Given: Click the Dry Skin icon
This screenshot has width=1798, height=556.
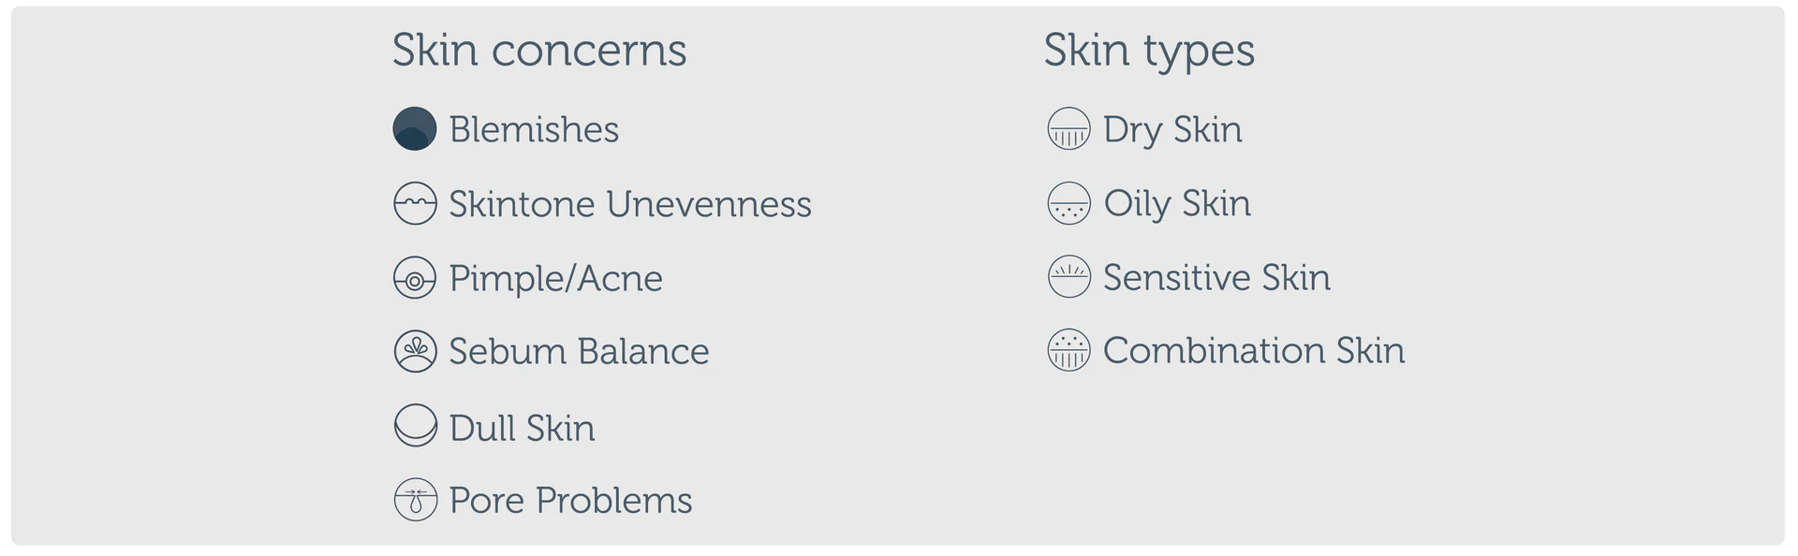Looking at the screenshot, I should tap(1068, 129).
